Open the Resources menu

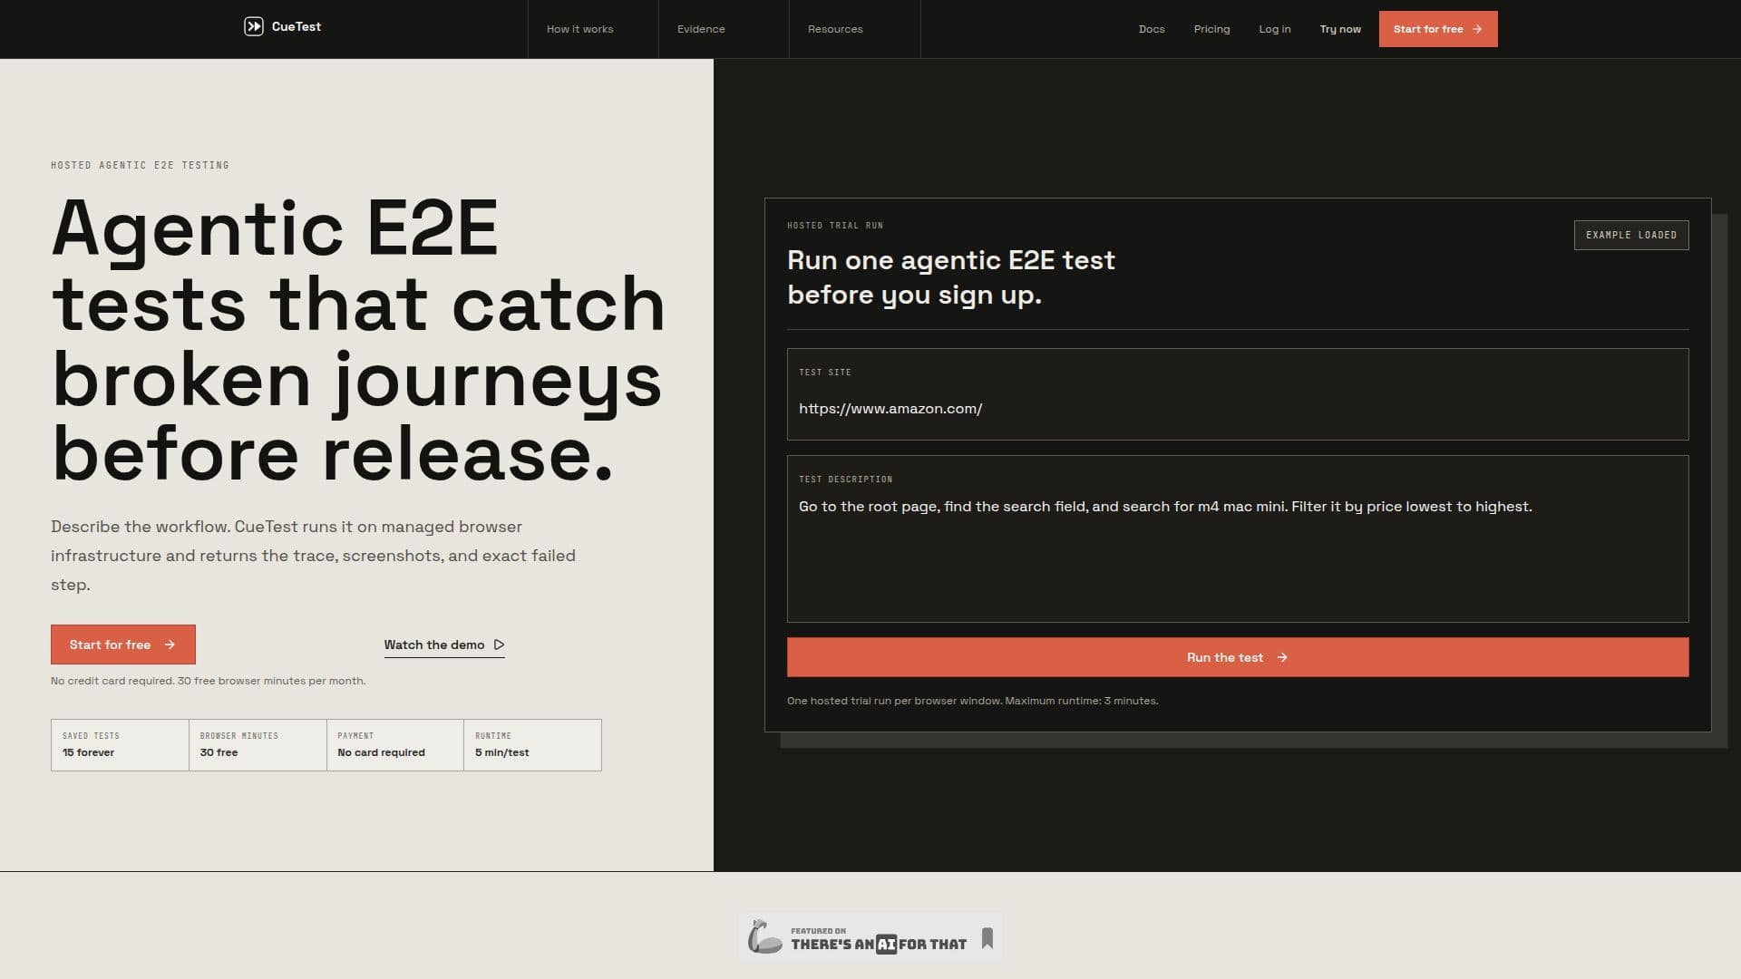pos(854,29)
